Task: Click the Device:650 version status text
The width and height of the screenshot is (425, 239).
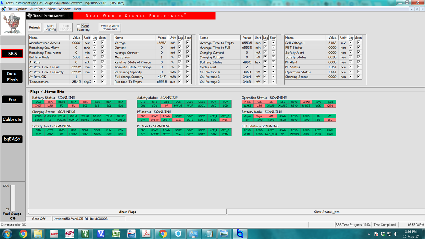Action: tap(81, 219)
